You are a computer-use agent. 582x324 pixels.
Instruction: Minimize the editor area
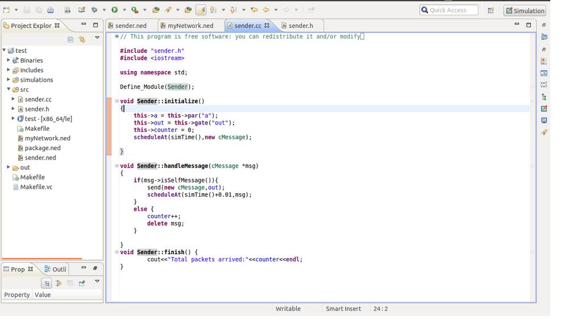coord(517,24)
